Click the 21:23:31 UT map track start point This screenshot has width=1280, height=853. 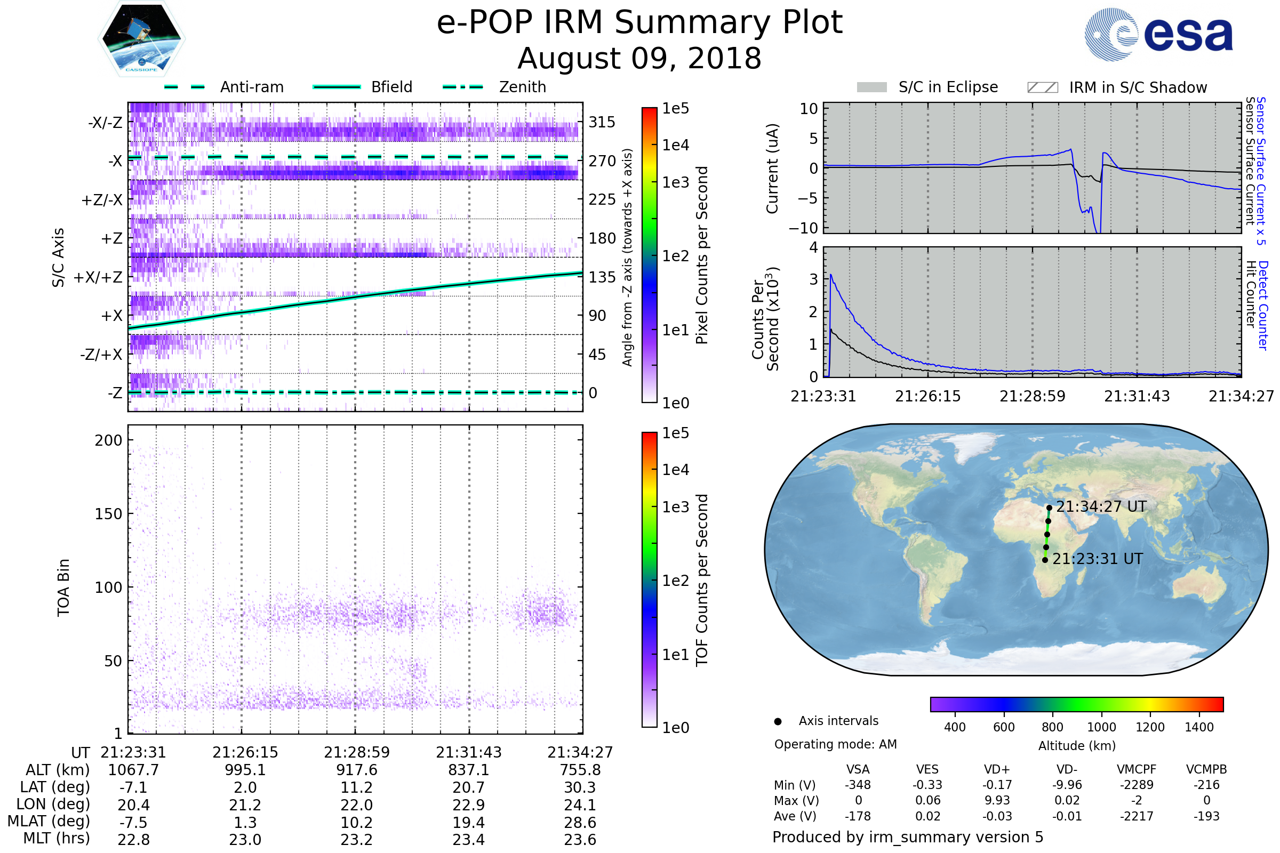tap(1045, 560)
